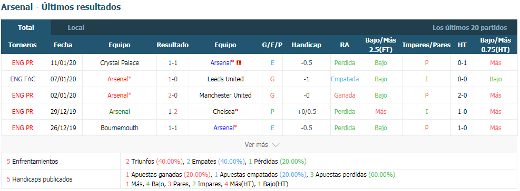
Task: Click the 2-0 result against Manchester United
Action: pos(173,95)
